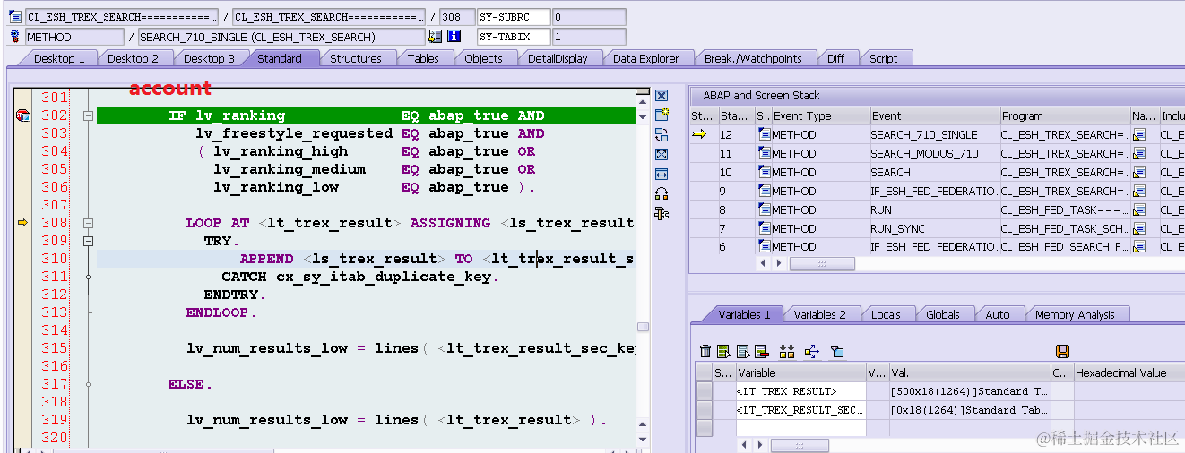Image resolution: width=1185 pixels, height=453 pixels.
Task: Click the empty variable name cell
Action: pos(800,428)
